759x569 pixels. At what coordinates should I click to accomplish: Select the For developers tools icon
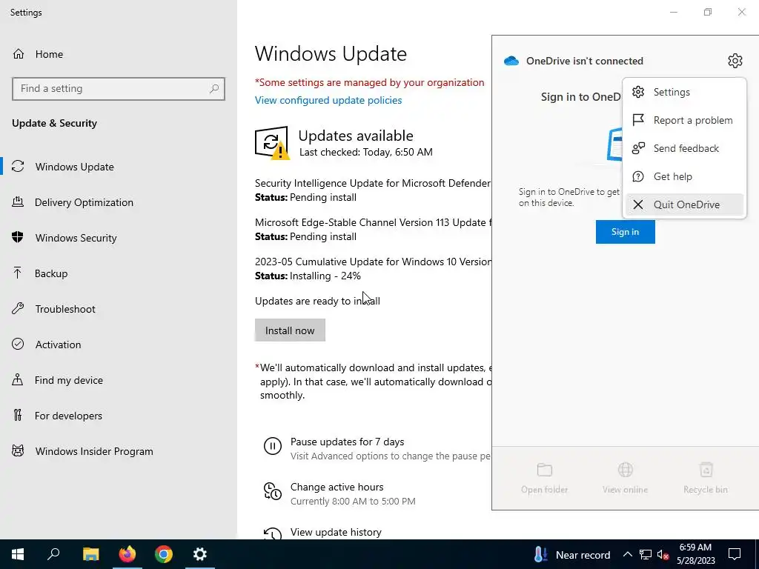[18, 415]
